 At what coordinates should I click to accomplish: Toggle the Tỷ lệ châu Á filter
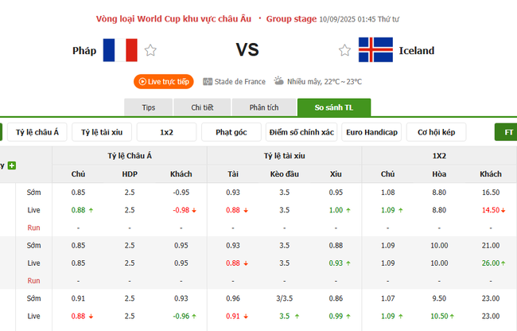tap(37, 132)
